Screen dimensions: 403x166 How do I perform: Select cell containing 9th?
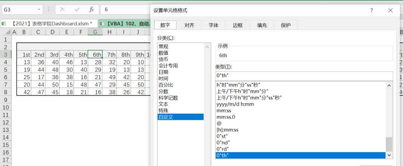coord(138,55)
